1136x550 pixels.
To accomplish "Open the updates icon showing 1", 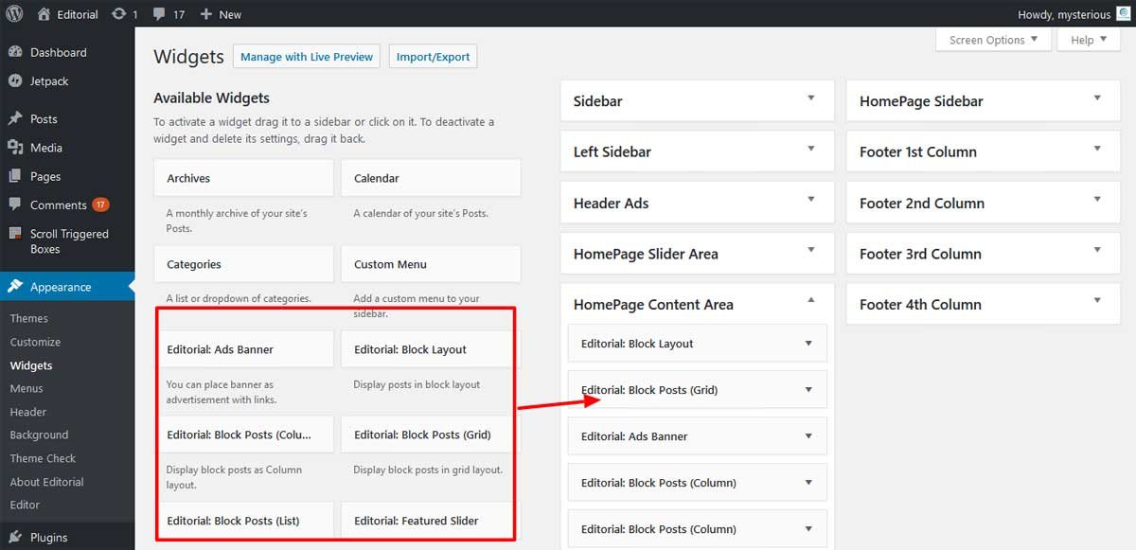I will pyautogui.click(x=118, y=14).
